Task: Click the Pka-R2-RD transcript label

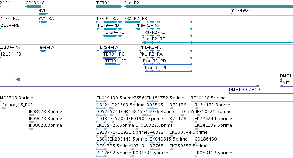Action: pyautogui.click(x=154, y=32)
